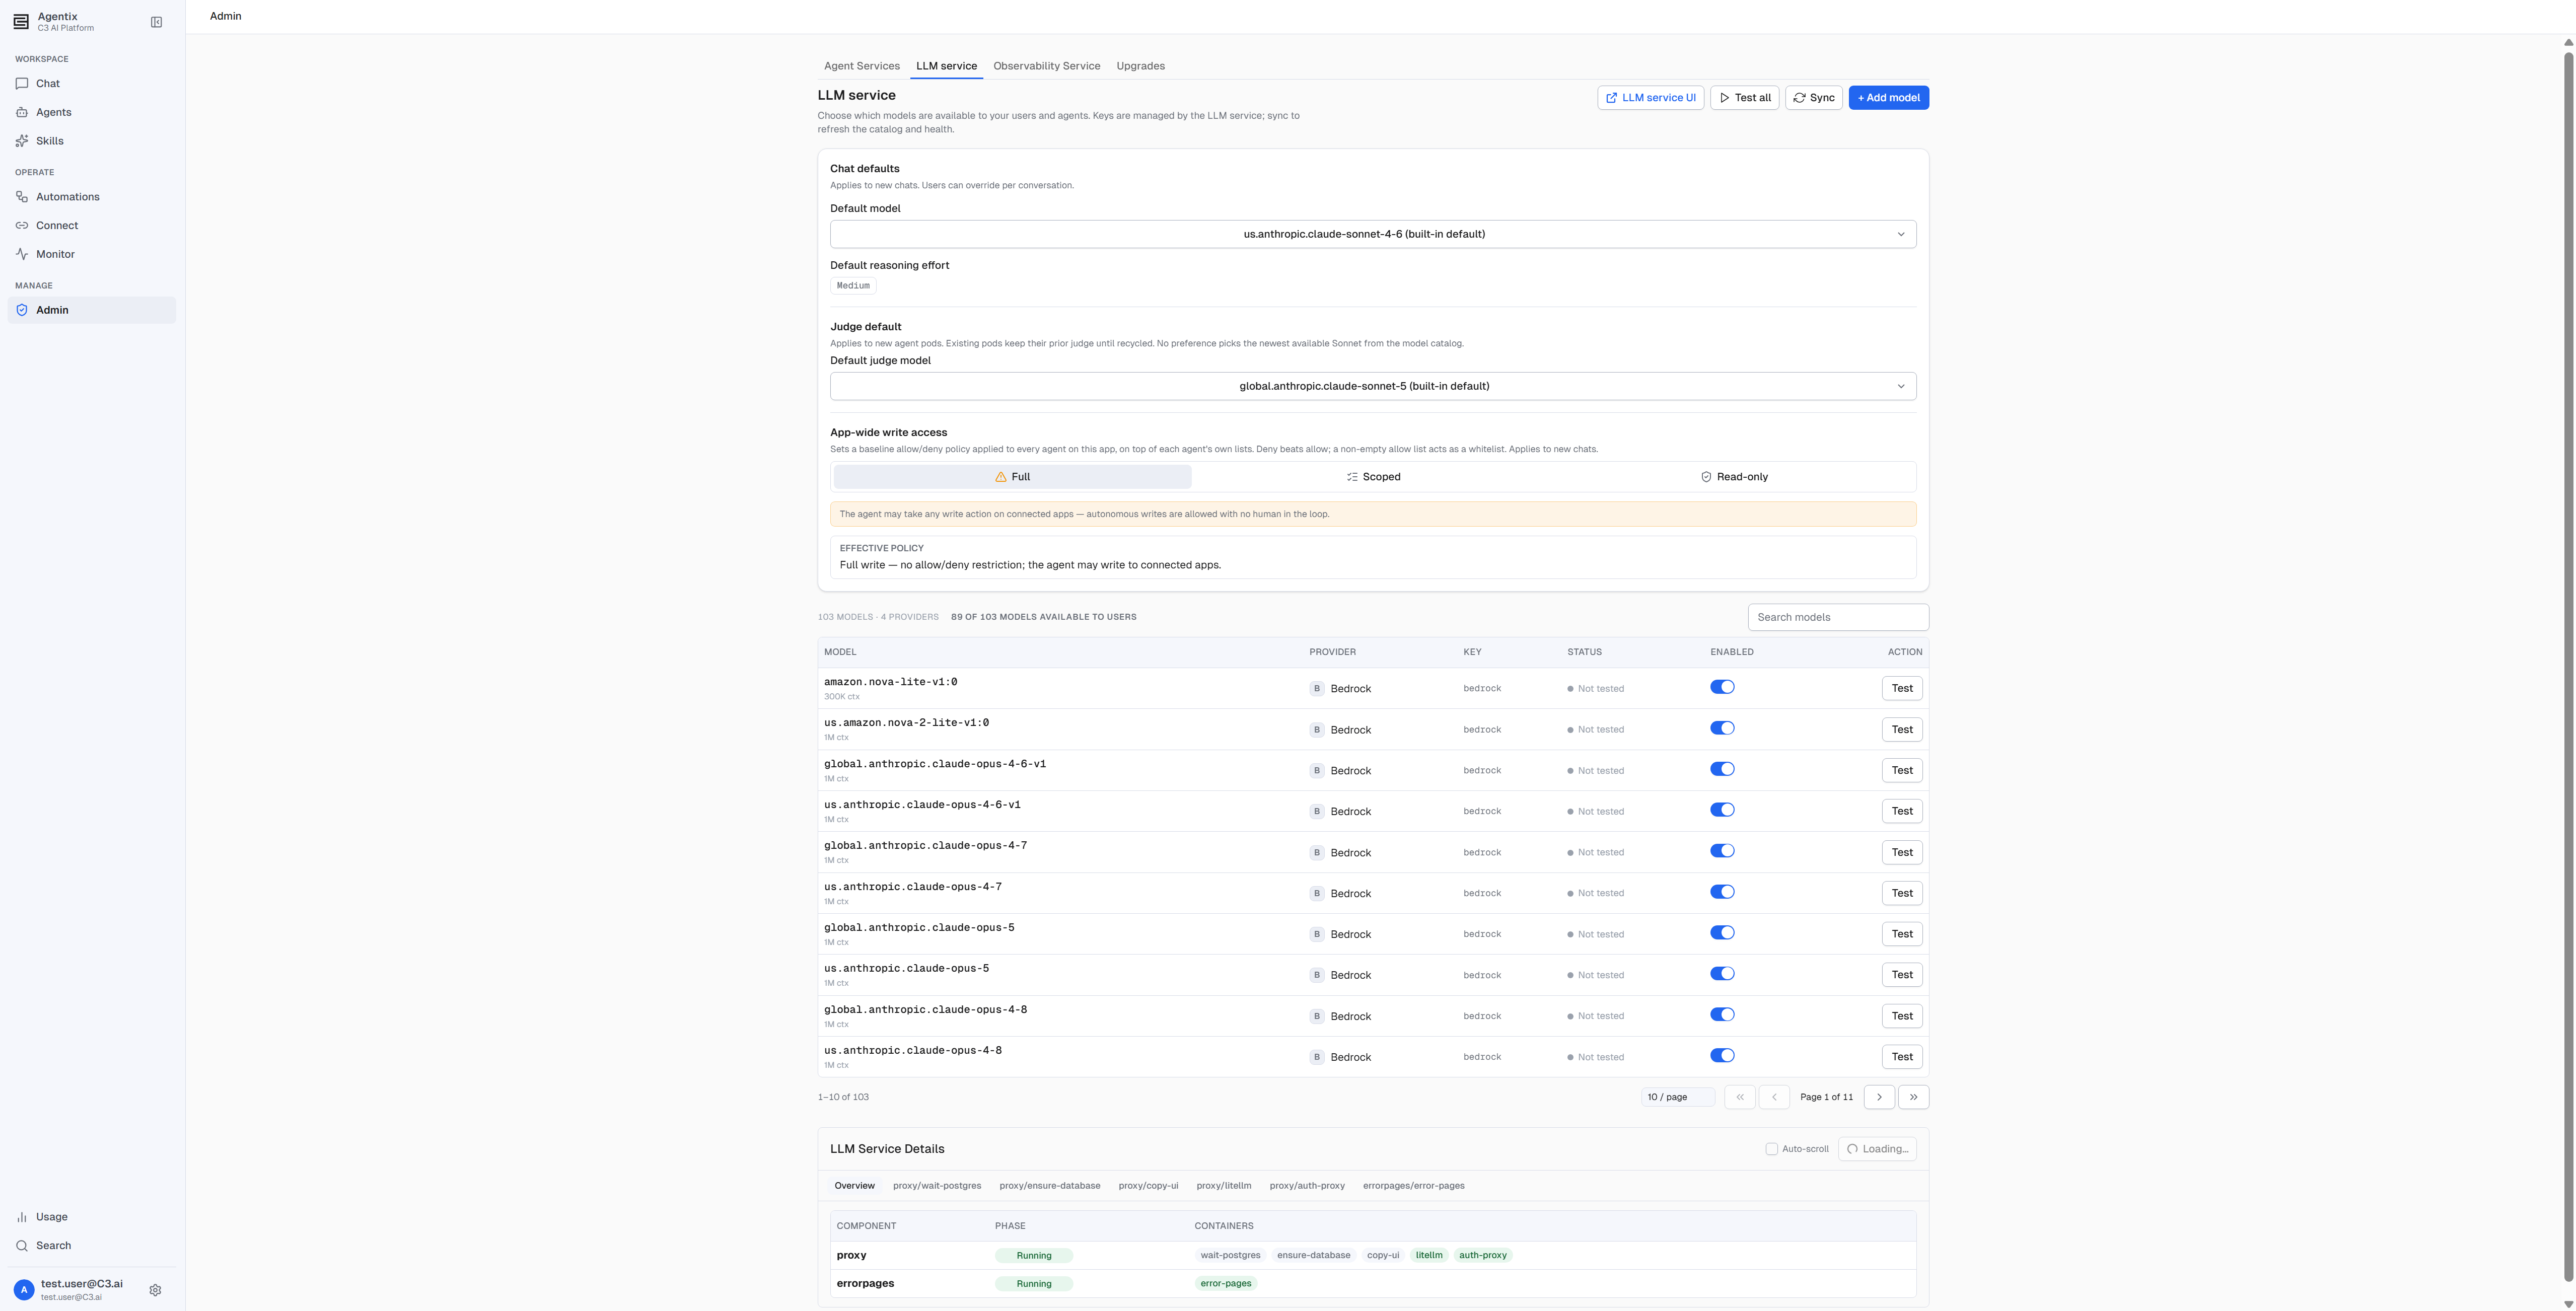
Task: Click Bedrock badge icon for amazon.nova-lite-v1:0
Action: (1317, 689)
